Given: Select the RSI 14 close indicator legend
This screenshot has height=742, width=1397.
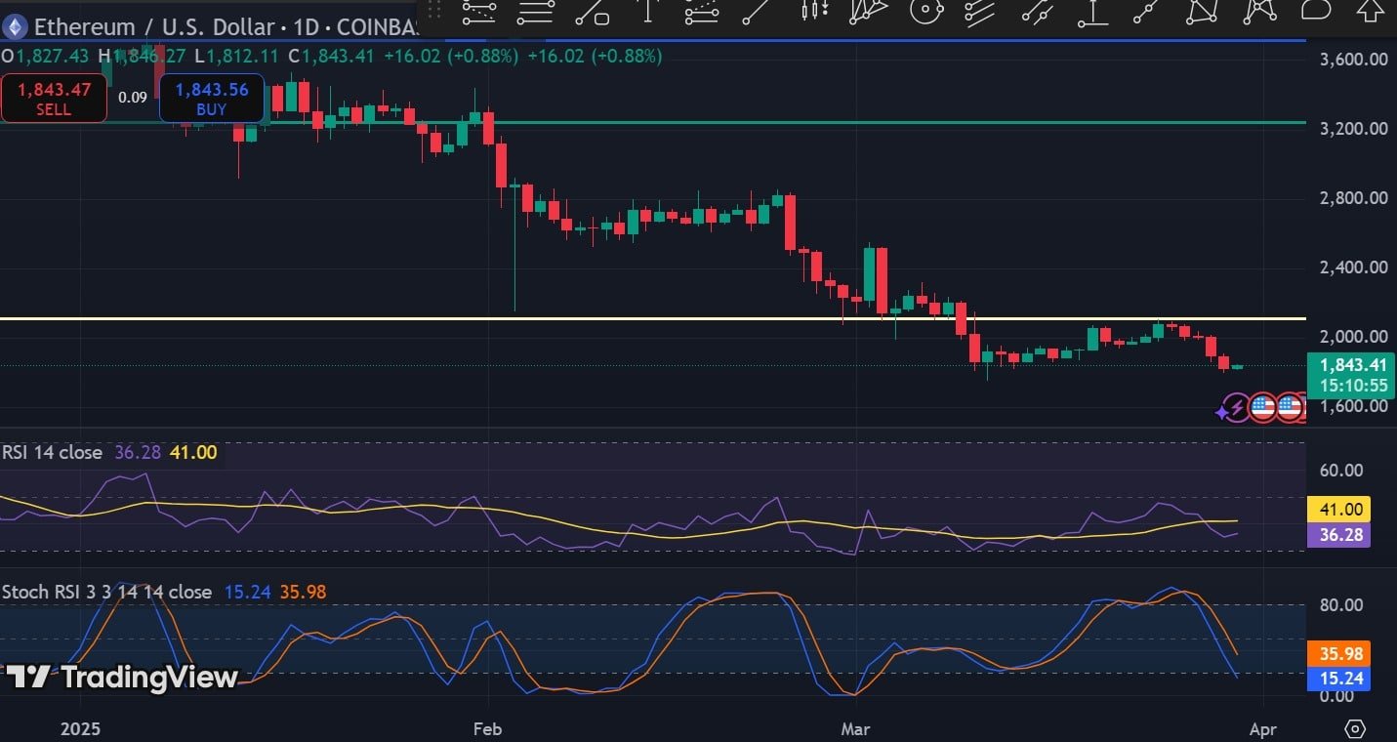Looking at the screenshot, I should point(53,452).
